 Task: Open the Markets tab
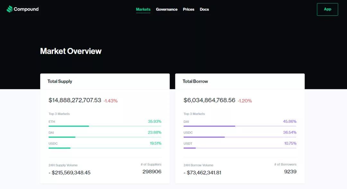click(x=143, y=9)
